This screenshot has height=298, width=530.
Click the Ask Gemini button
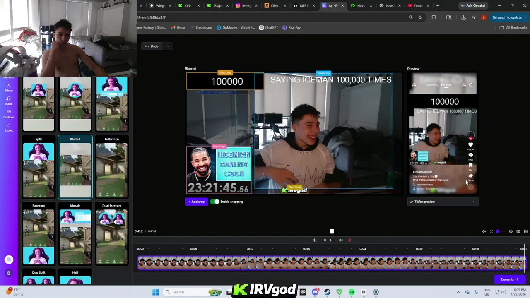coord(472,6)
